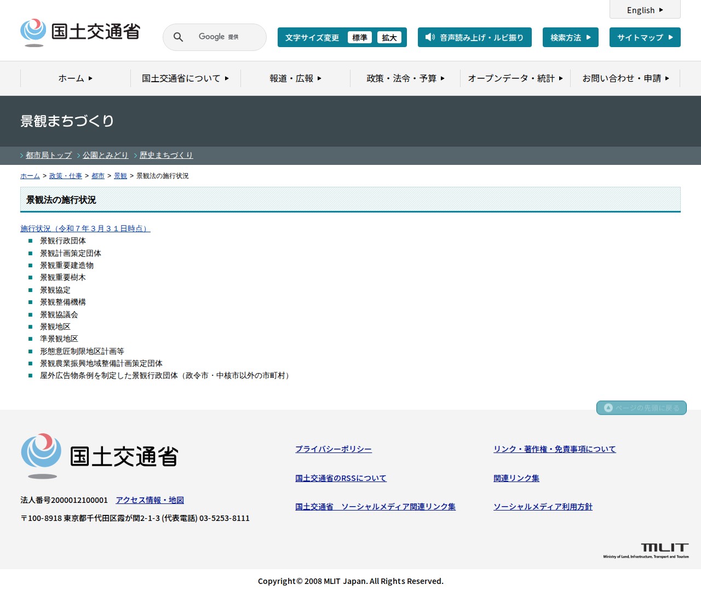Open the サイトマップ button
The image size is (701, 596).
coord(645,37)
